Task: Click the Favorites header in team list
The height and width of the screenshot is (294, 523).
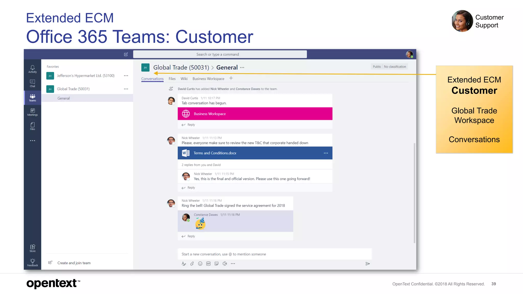Action: click(53, 67)
